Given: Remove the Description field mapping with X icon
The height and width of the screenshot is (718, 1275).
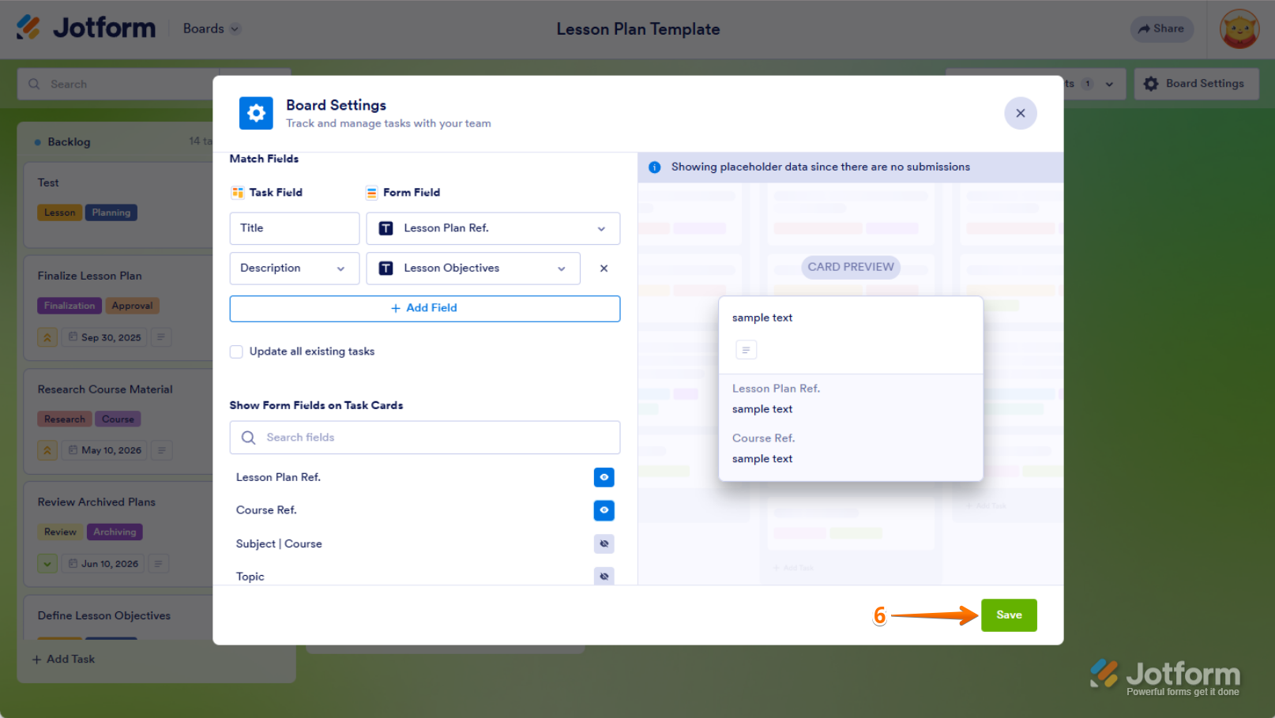Looking at the screenshot, I should 604,269.
